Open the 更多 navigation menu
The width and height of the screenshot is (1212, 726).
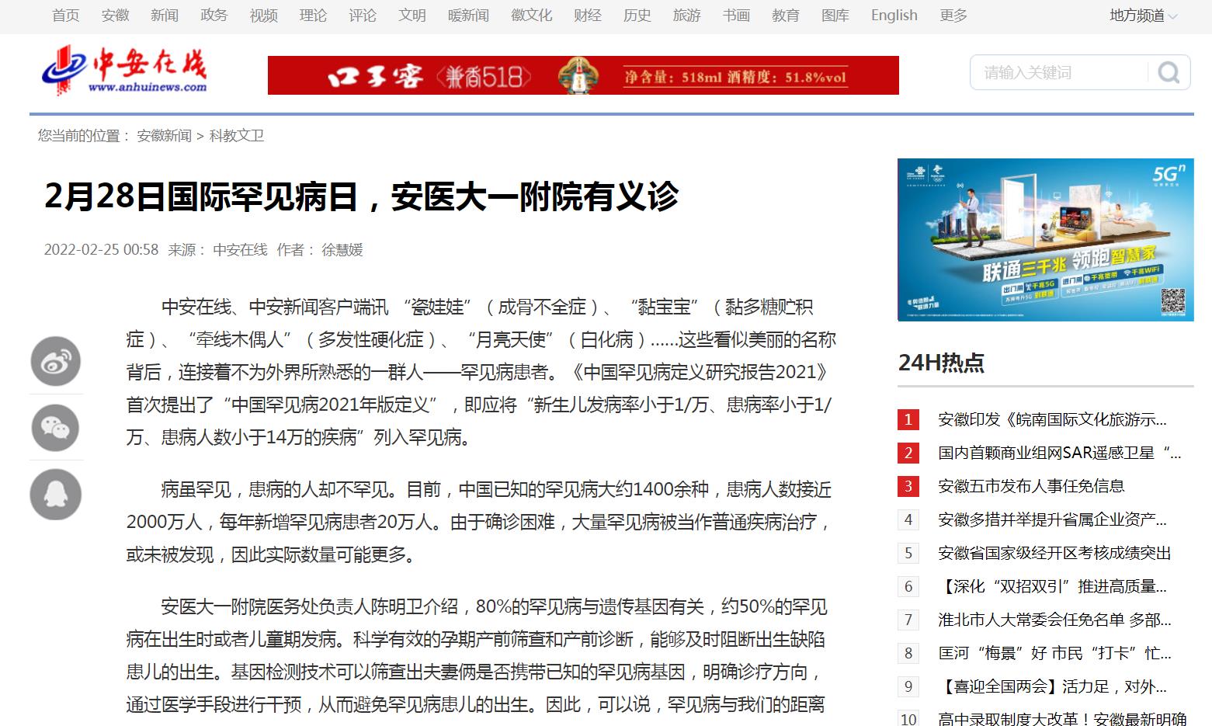(x=953, y=16)
